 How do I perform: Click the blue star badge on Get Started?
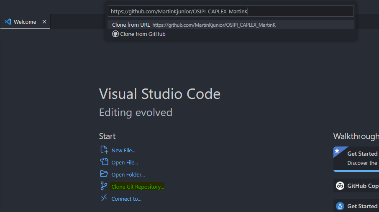coord(337,151)
